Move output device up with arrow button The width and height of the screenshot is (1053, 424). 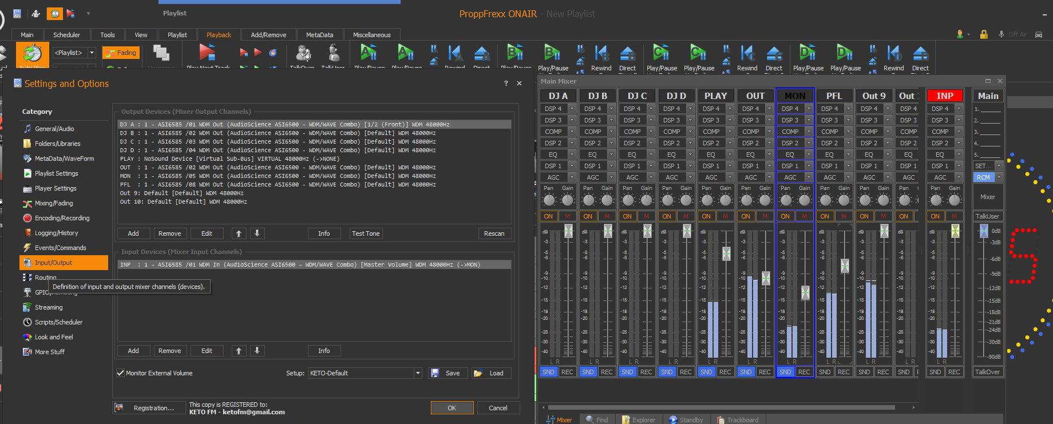click(239, 233)
